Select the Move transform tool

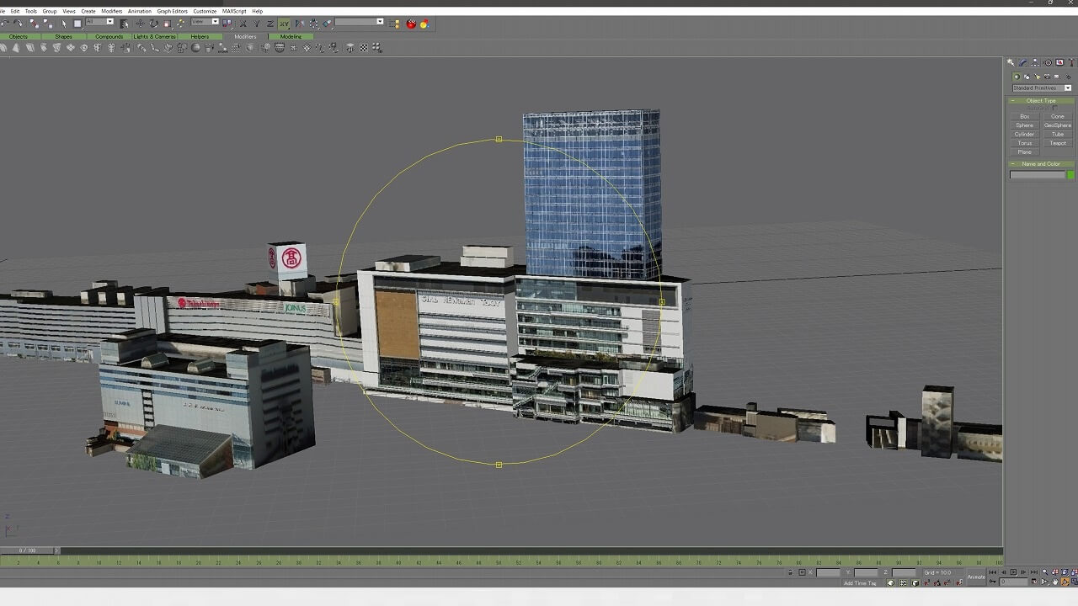point(140,24)
